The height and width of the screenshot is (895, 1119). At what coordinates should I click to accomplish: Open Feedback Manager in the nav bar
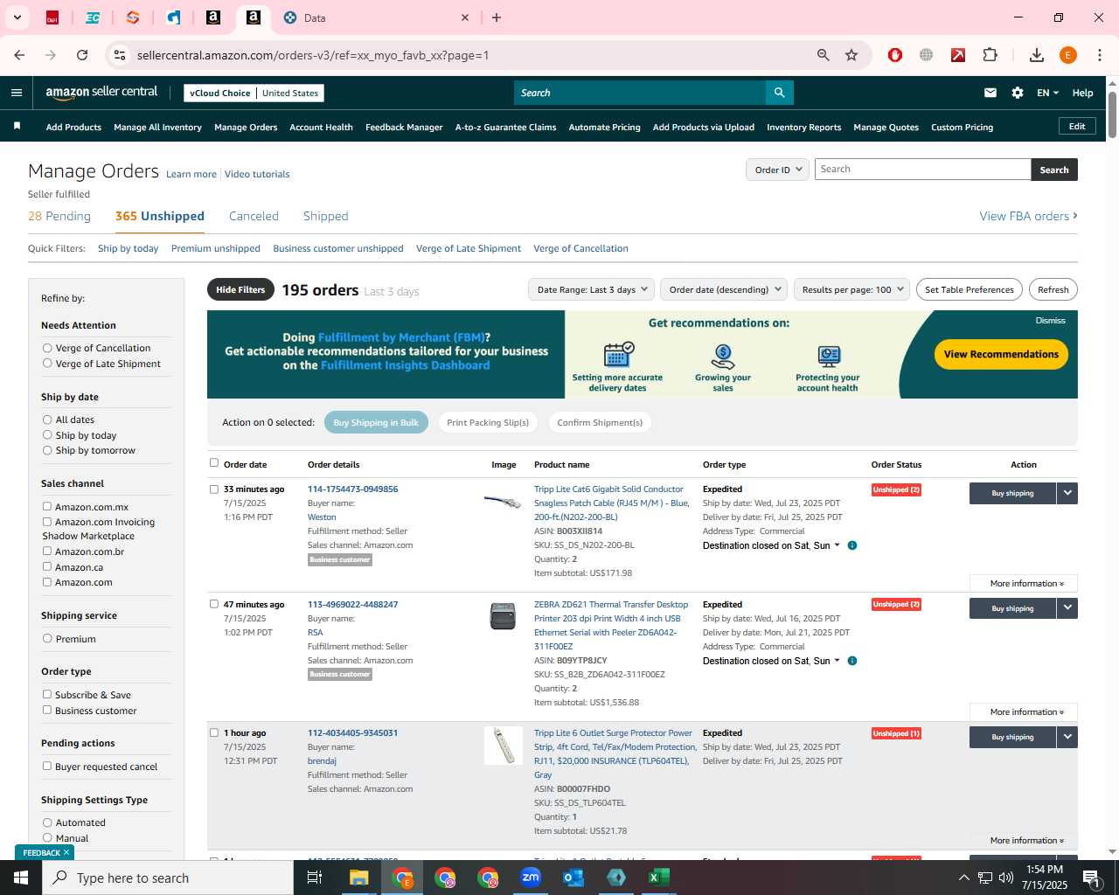(x=404, y=127)
